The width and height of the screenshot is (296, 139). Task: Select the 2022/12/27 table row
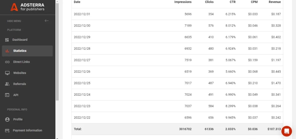(x=177, y=60)
